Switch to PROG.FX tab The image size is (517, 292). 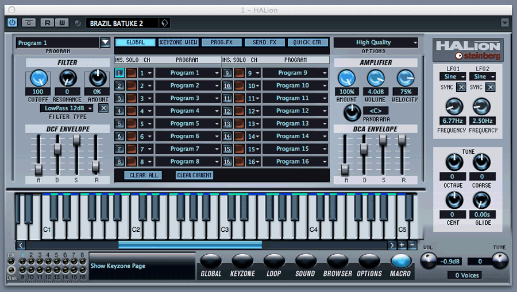tap(222, 42)
